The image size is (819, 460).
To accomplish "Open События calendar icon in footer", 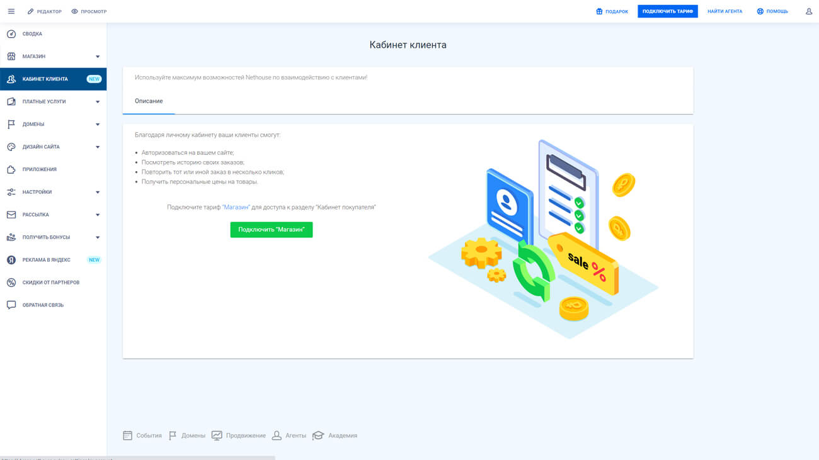I will pyautogui.click(x=127, y=435).
